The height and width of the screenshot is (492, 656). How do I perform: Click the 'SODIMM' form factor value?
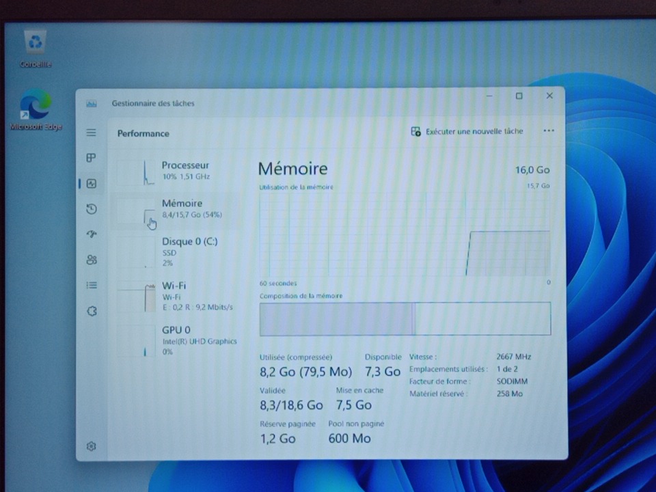click(512, 381)
